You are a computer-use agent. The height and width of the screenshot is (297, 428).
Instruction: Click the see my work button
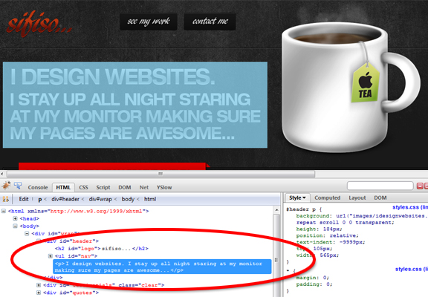[149, 22]
